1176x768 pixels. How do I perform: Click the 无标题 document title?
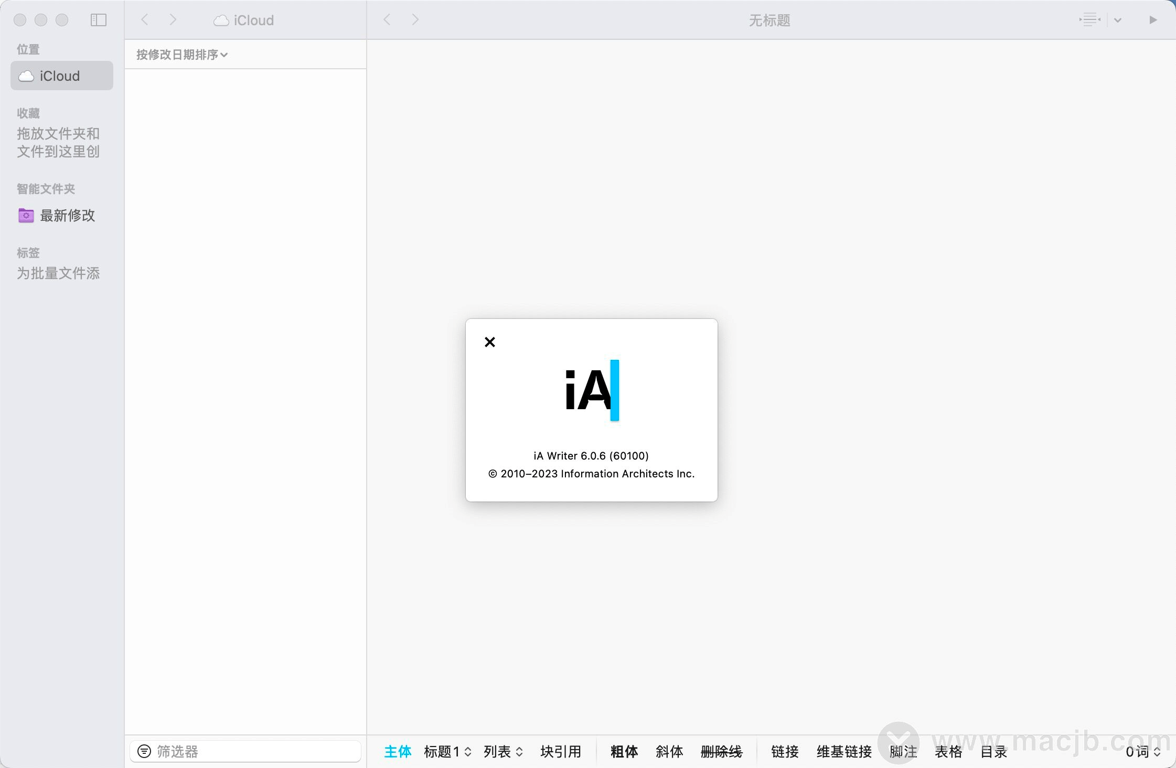769,20
